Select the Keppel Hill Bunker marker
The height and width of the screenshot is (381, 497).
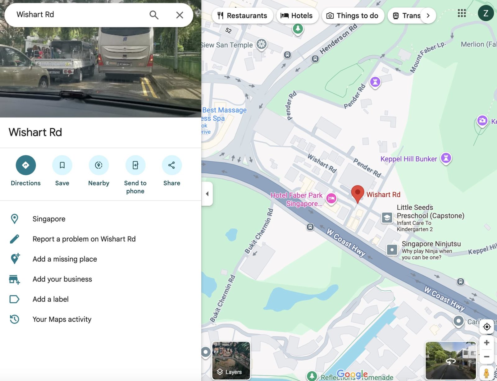pyautogui.click(x=446, y=158)
